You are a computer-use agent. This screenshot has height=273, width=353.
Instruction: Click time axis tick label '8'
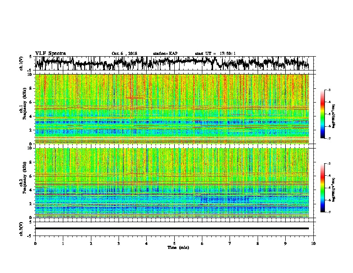tap(258, 244)
